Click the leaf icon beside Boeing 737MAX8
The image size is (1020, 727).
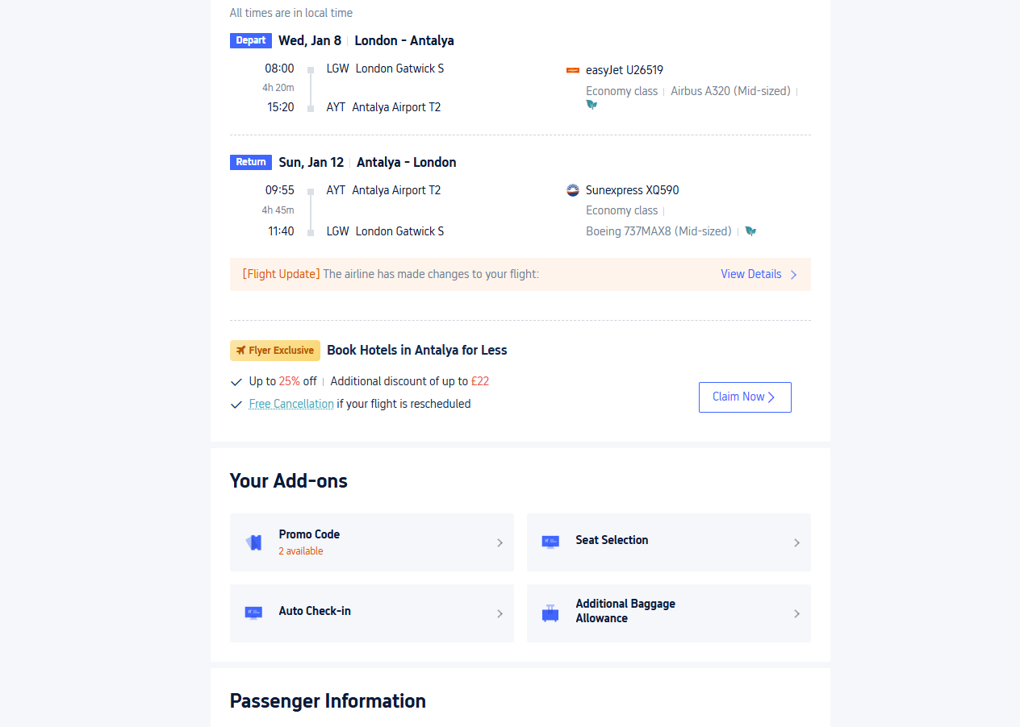(750, 231)
